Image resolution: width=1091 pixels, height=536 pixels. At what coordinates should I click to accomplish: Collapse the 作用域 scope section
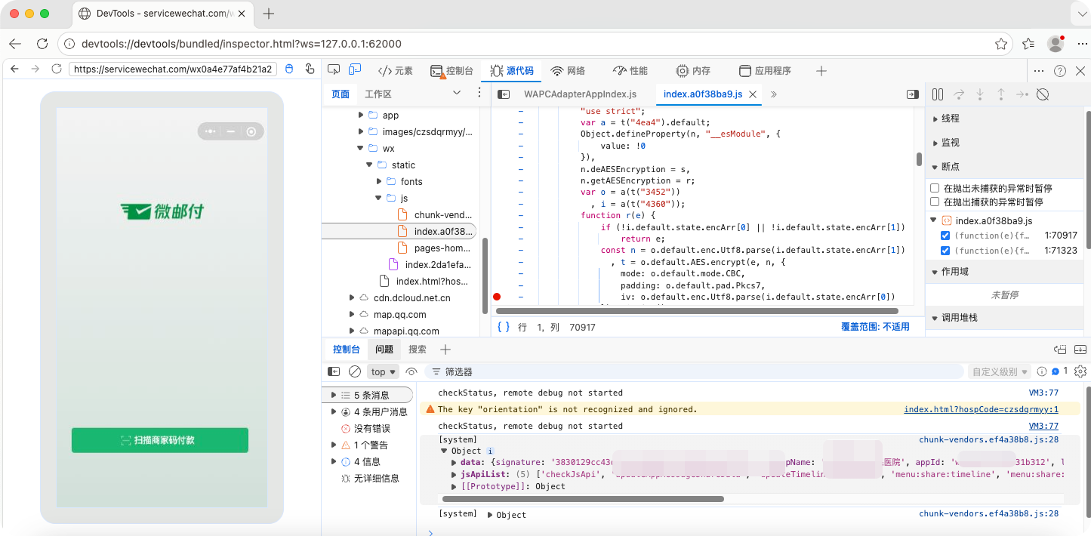(x=936, y=271)
